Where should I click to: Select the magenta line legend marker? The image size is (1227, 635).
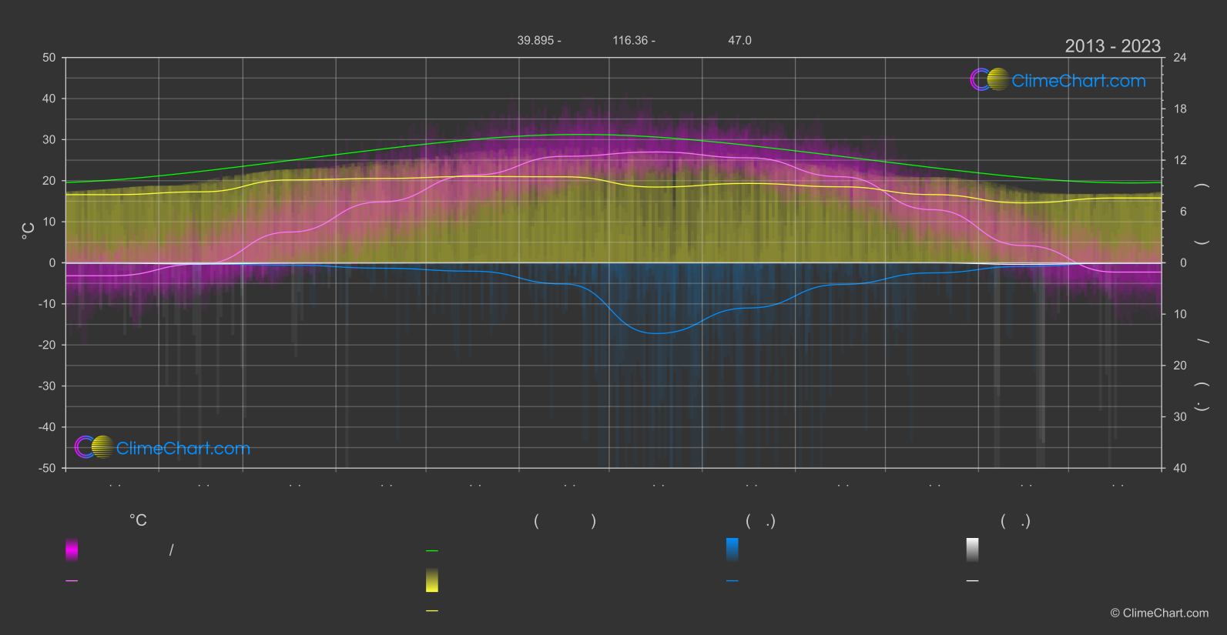[x=72, y=581]
